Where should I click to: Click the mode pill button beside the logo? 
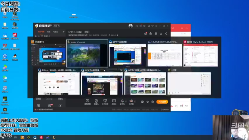click(x=56, y=26)
